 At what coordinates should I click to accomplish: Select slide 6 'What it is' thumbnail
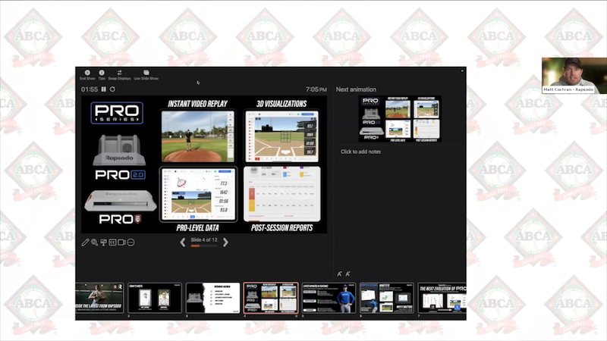[x=387, y=298]
